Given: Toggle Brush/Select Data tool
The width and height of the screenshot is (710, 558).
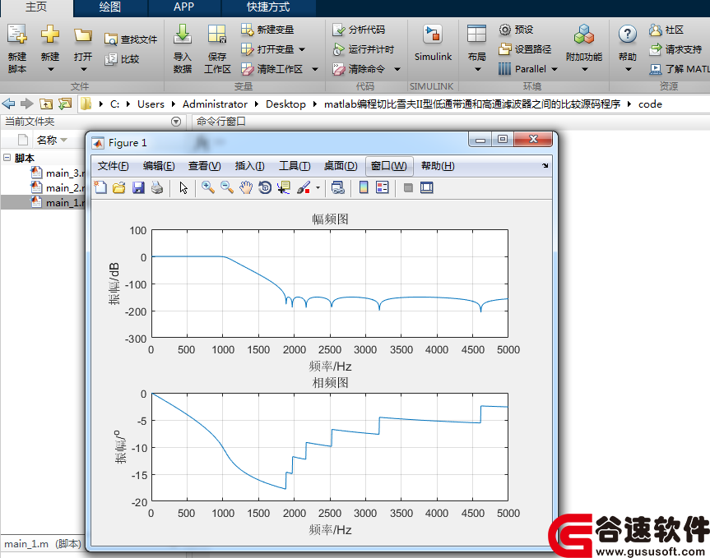Looking at the screenshot, I should pyautogui.click(x=304, y=187).
